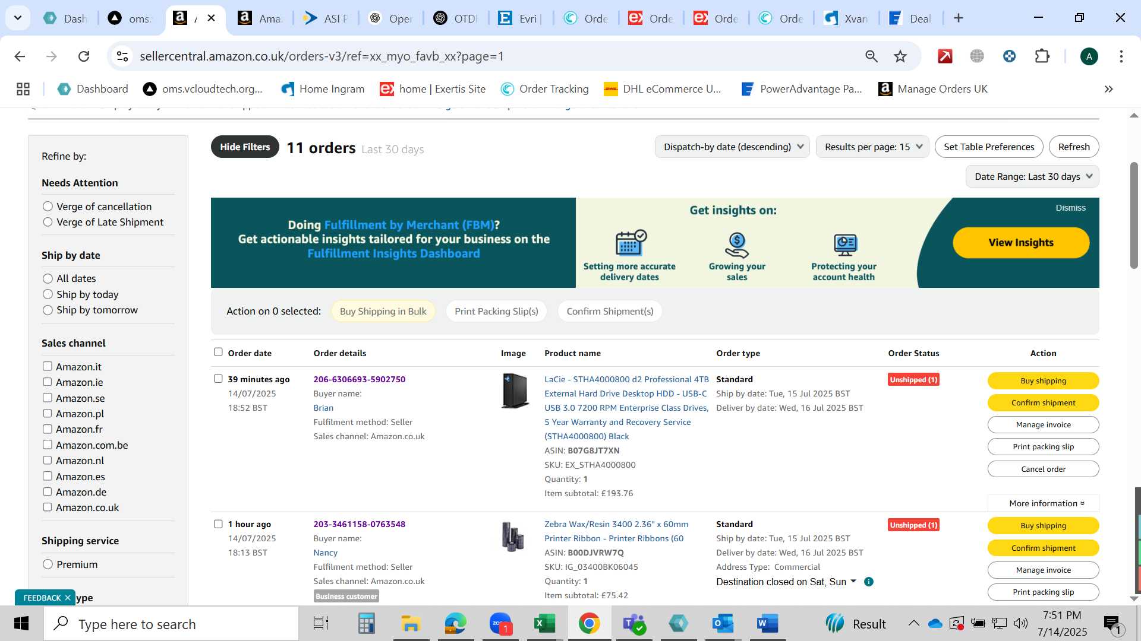Open Zoom from the taskbar
Screen dimensions: 1141x641
[500, 624]
